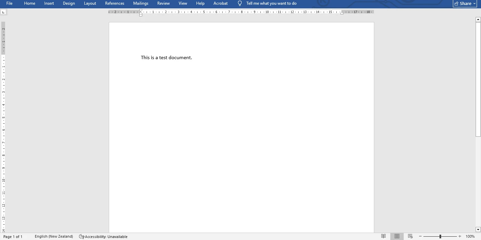
Task: Open the File menu
Action: [x=9, y=3]
